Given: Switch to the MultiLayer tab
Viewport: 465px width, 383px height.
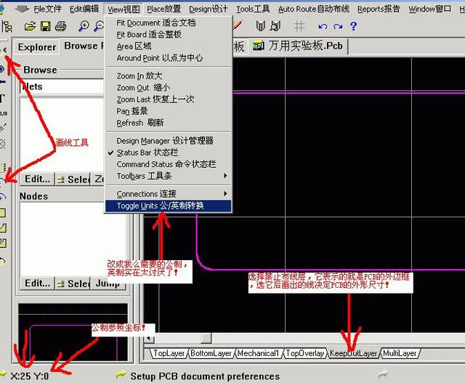Looking at the screenshot, I should pos(400,353).
